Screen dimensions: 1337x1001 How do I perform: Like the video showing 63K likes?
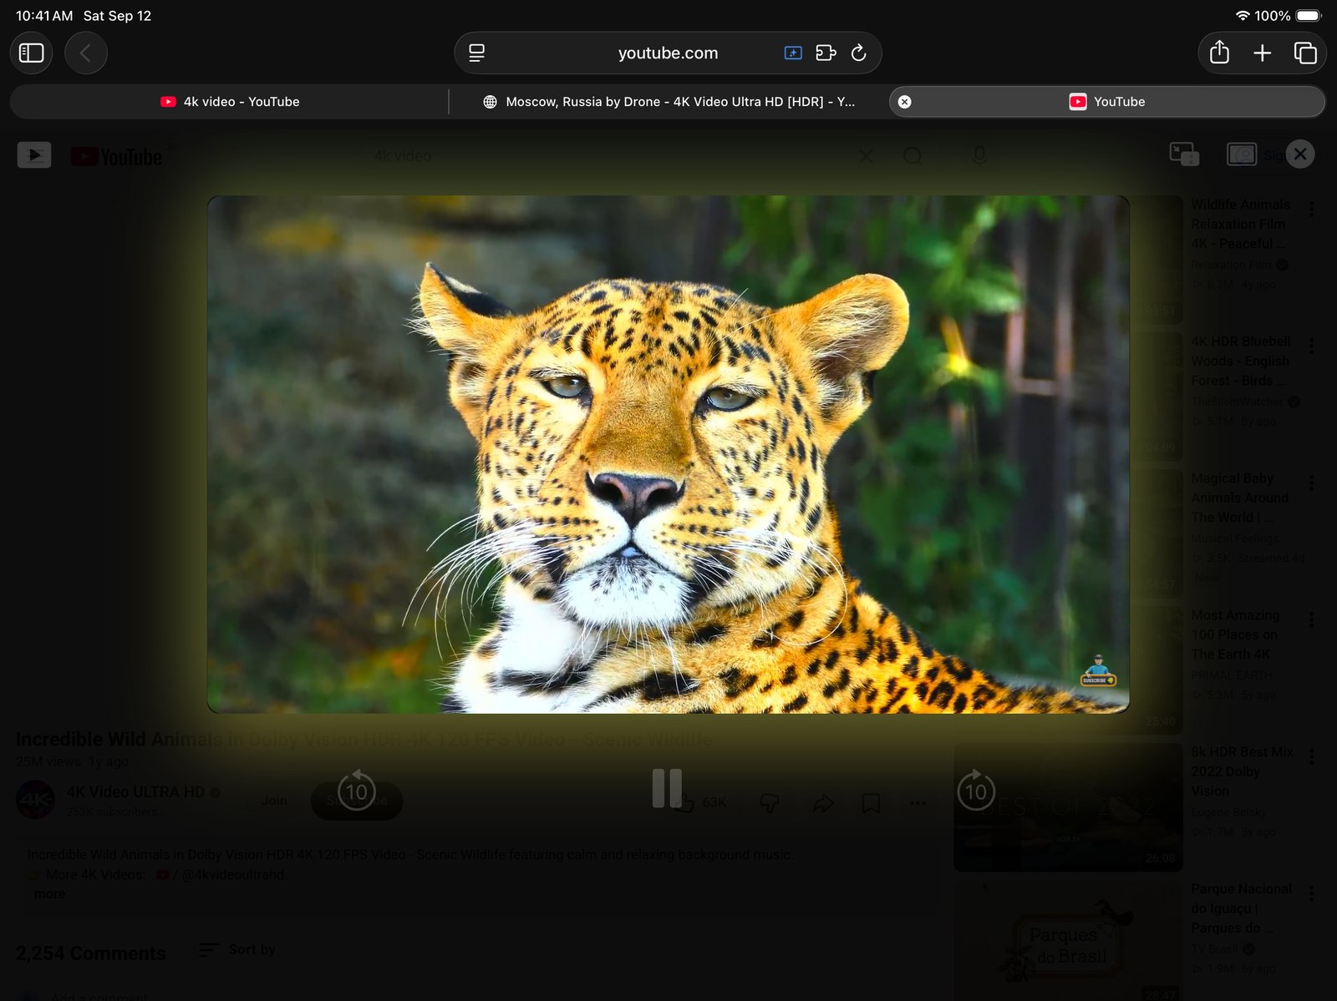pyautogui.click(x=699, y=802)
